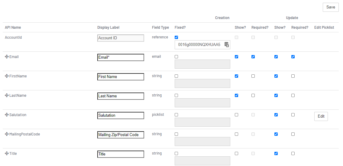Click the AccountId fixed value field
The image size is (343, 166).
pos(202,45)
